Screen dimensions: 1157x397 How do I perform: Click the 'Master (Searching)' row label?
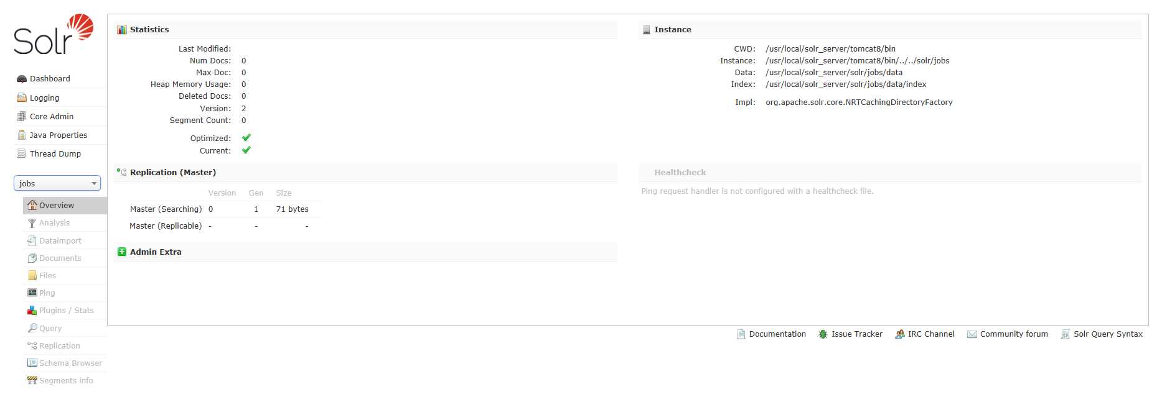click(166, 209)
